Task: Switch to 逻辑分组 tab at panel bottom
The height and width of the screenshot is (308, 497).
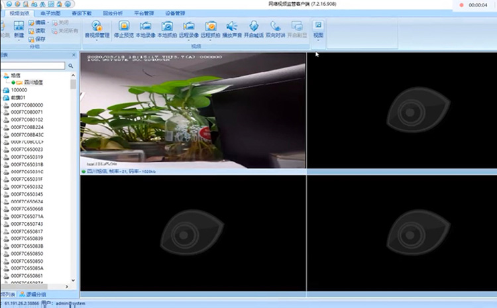Action: click(x=34, y=293)
